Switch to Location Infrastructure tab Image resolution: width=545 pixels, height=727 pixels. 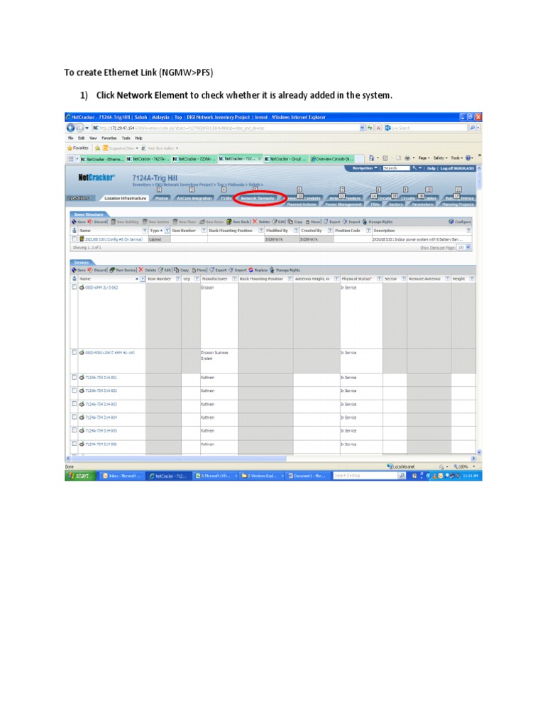125,198
